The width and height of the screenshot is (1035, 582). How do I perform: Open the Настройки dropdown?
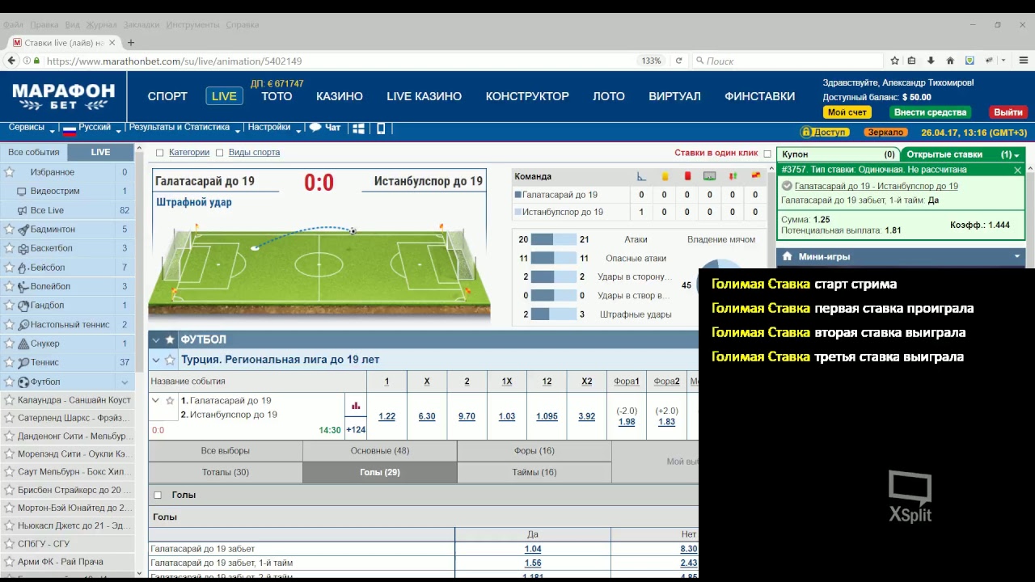point(274,128)
